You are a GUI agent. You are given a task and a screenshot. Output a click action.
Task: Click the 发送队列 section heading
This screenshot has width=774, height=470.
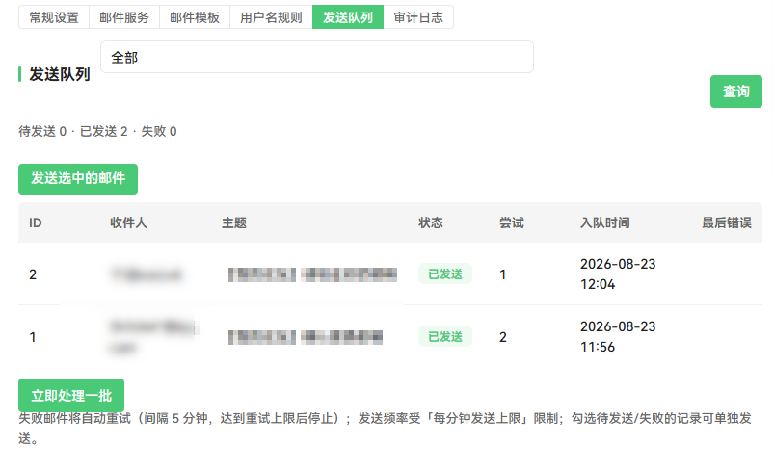59,74
